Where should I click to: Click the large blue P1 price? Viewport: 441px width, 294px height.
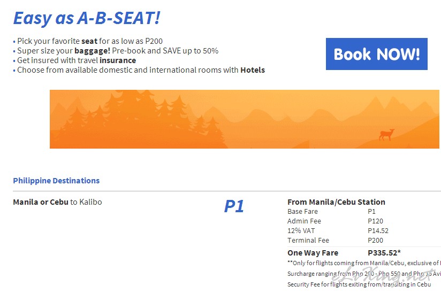234,206
